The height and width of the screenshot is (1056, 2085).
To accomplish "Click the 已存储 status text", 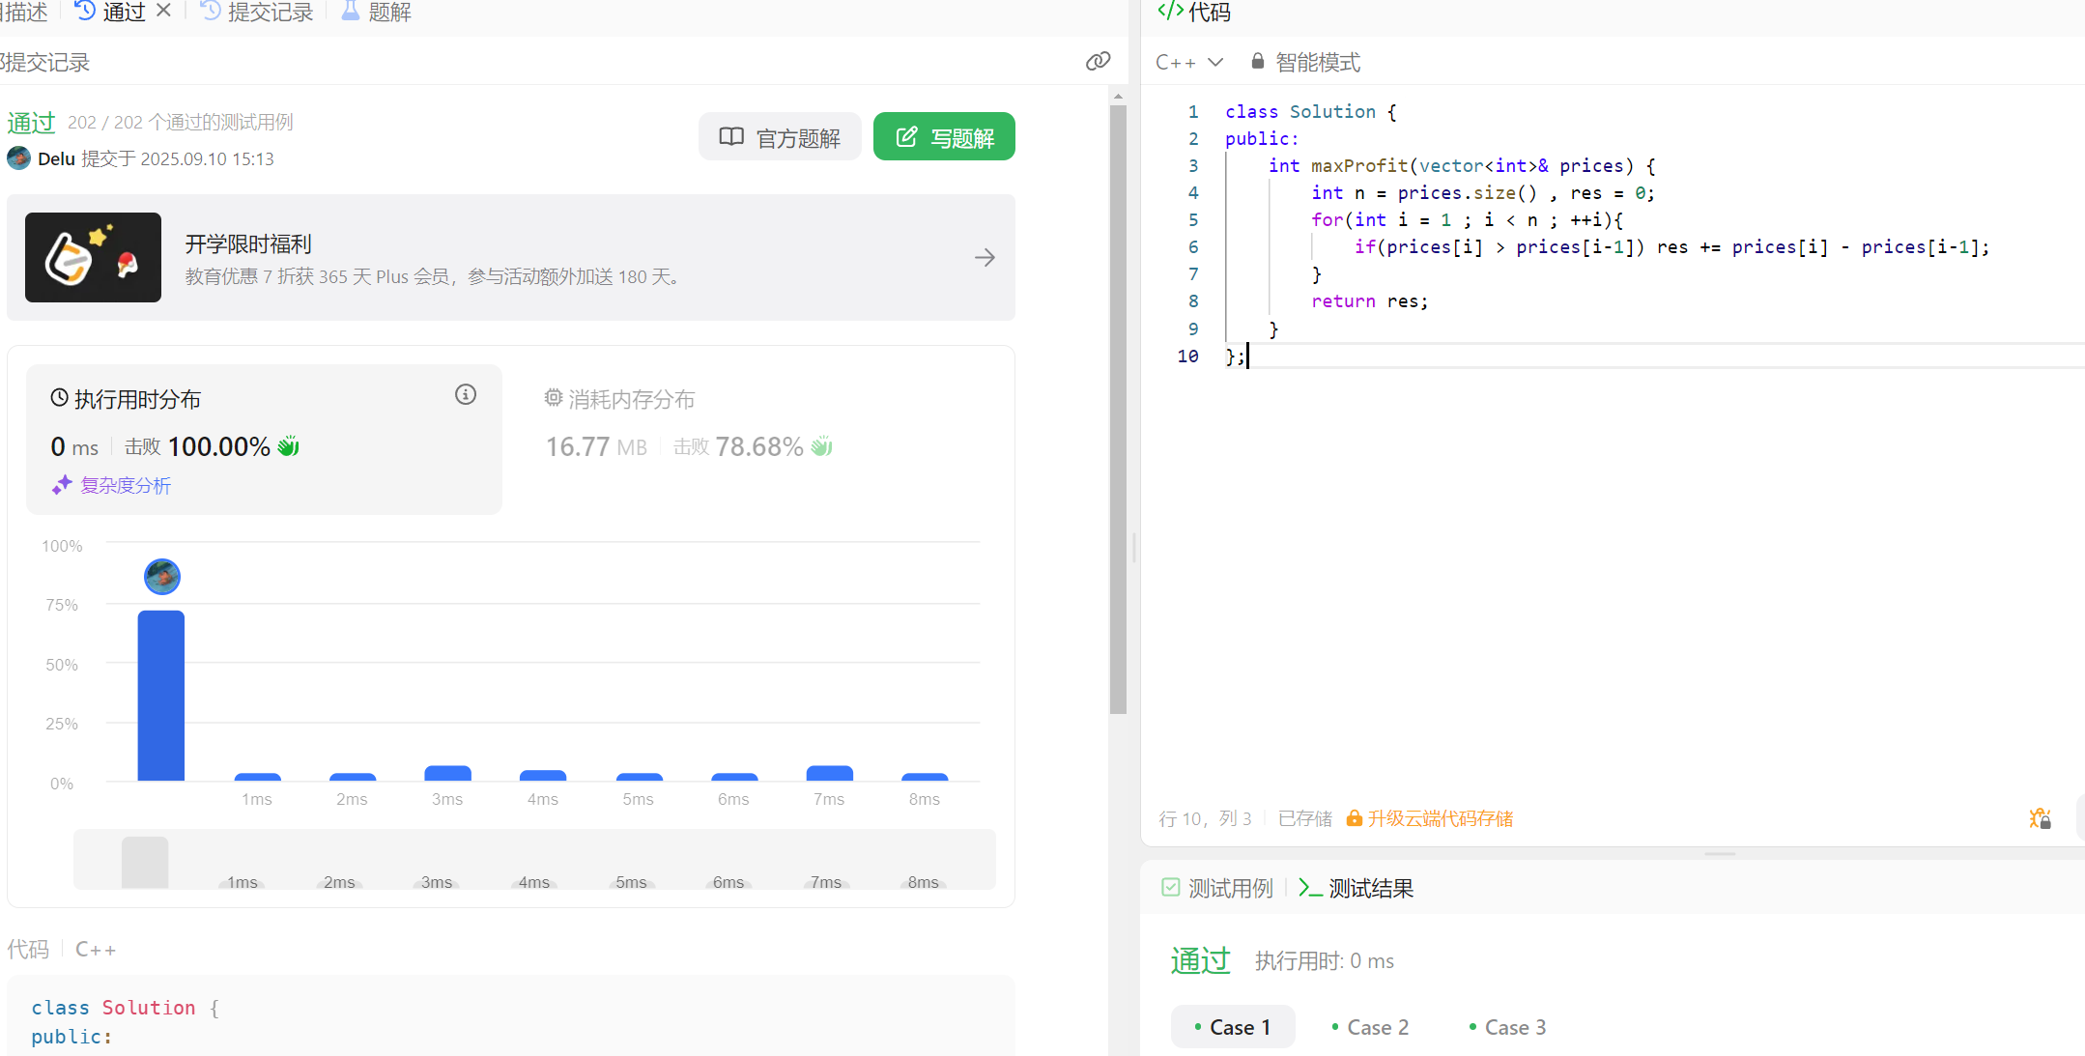I will point(1304,818).
